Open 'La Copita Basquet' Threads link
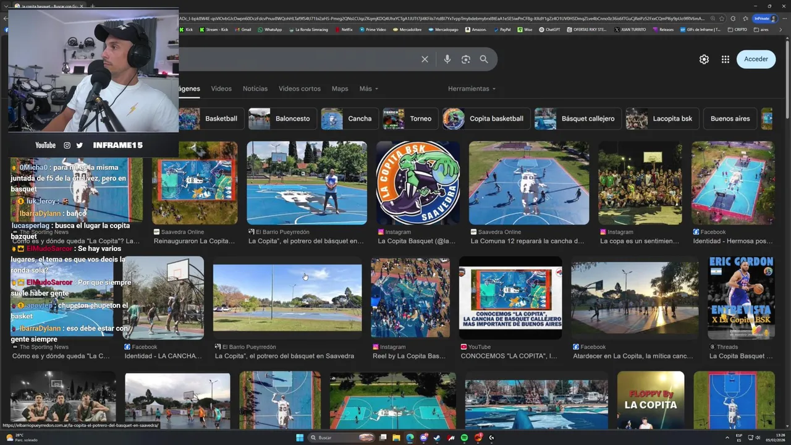This screenshot has height=445, width=791. coord(741,356)
